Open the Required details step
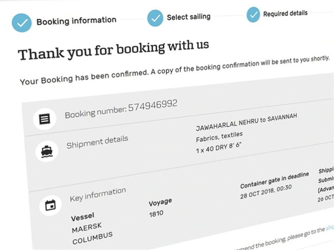334x250 pixels. coord(285,13)
